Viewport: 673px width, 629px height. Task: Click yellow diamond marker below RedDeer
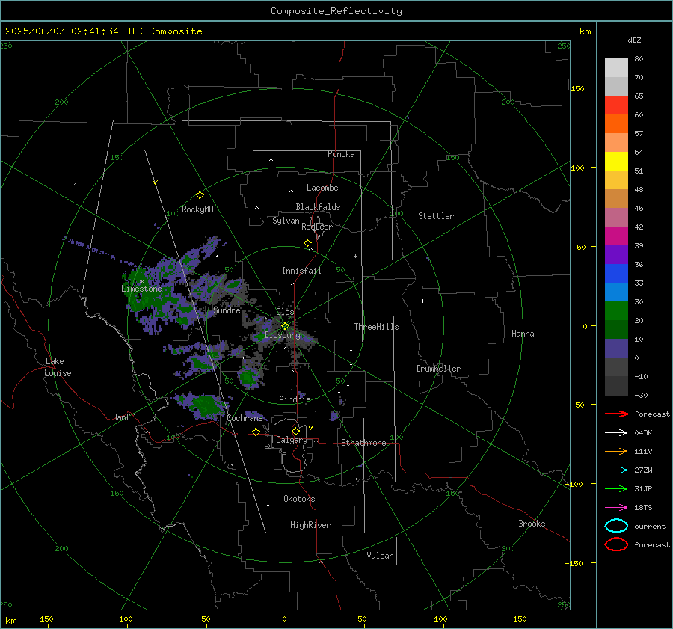pyautogui.click(x=307, y=243)
